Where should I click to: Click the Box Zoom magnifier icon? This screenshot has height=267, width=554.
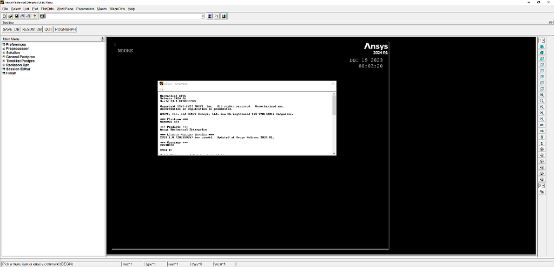[542, 101]
